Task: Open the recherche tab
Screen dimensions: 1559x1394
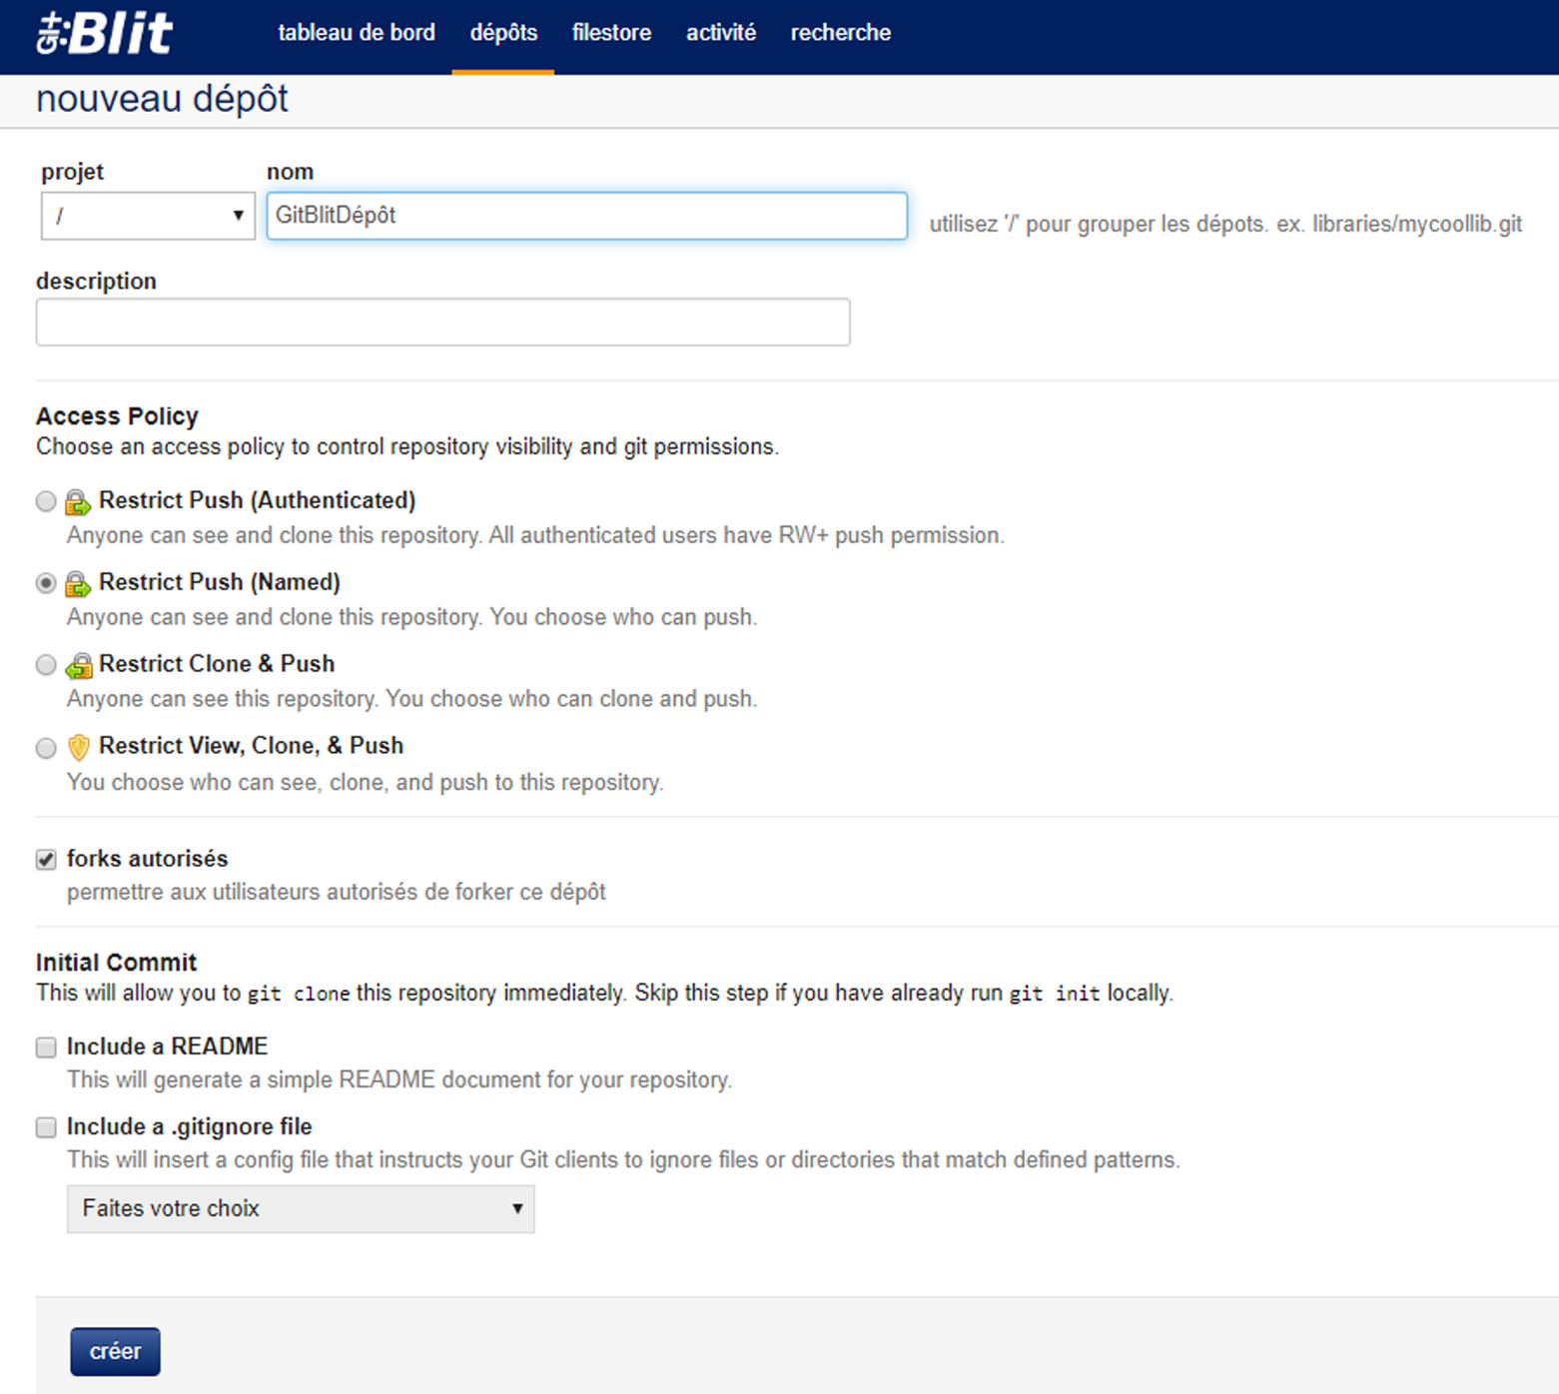Action: point(840,33)
